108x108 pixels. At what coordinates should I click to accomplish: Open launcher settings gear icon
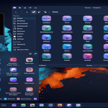pyautogui.click(x=30, y=54)
